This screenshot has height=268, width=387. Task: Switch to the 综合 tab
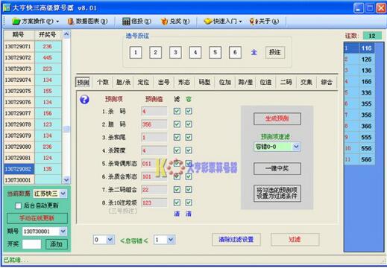pyautogui.click(x=327, y=82)
